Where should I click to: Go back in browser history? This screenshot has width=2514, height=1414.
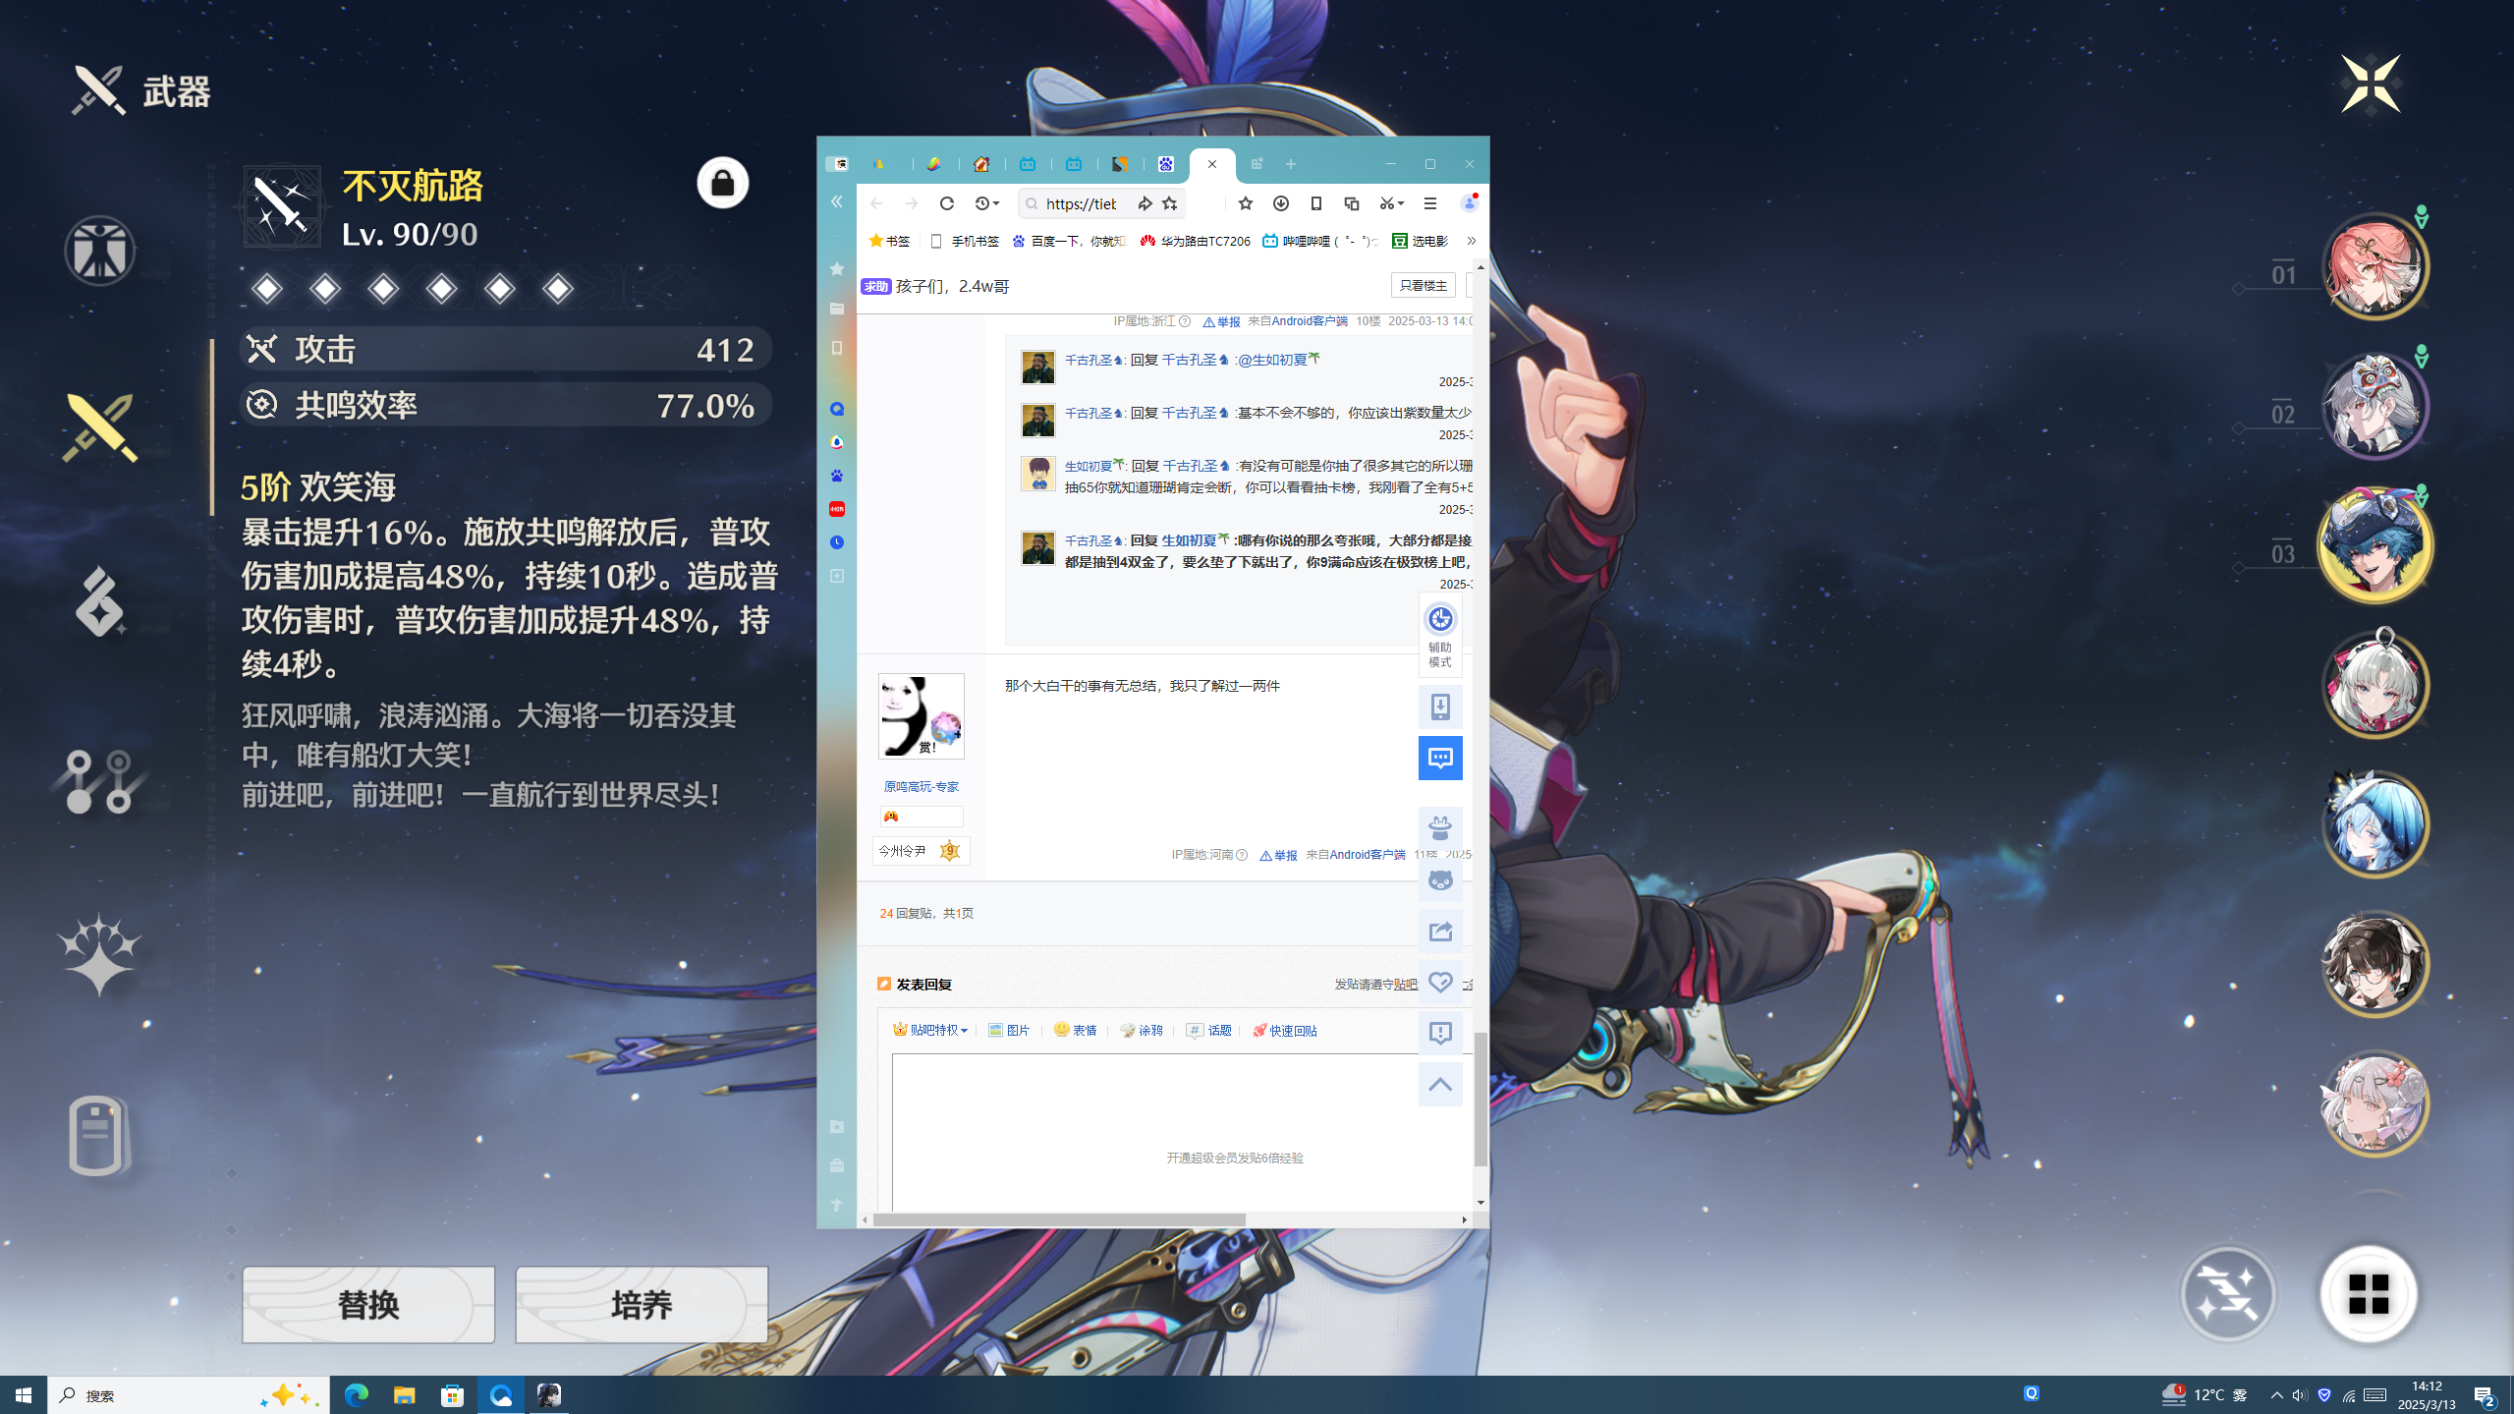(876, 203)
